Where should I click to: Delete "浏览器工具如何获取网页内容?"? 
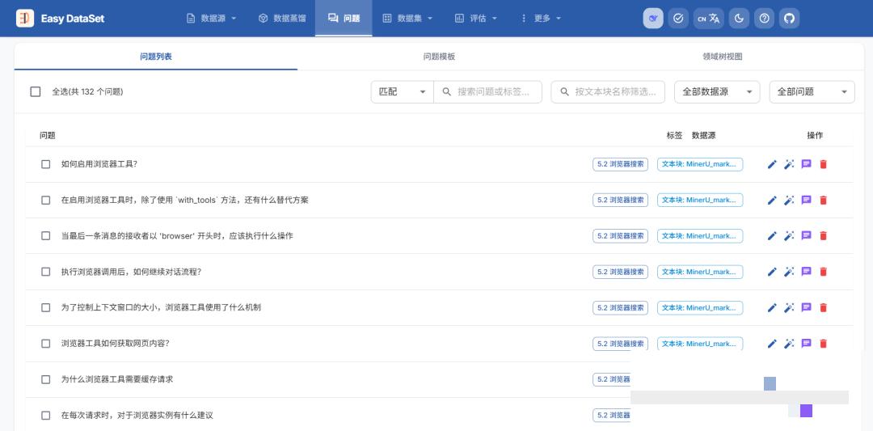tap(824, 344)
